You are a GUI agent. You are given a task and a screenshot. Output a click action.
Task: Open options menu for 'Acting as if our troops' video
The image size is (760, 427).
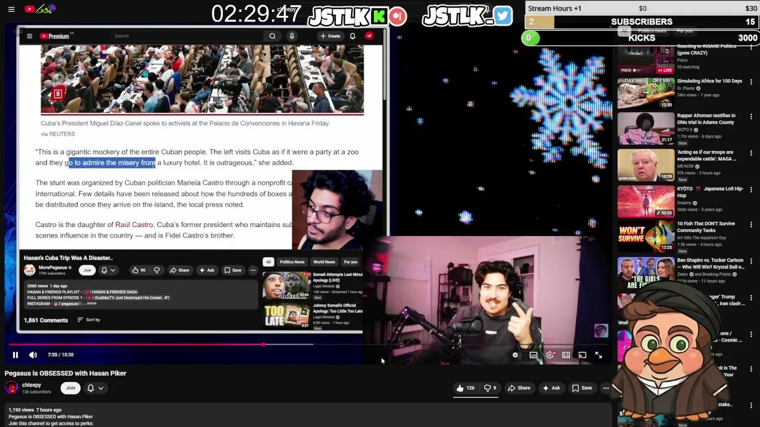(x=751, y=154)
